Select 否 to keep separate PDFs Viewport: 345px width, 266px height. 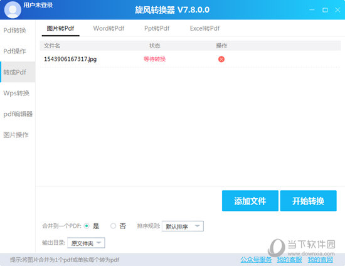[113, 226]
